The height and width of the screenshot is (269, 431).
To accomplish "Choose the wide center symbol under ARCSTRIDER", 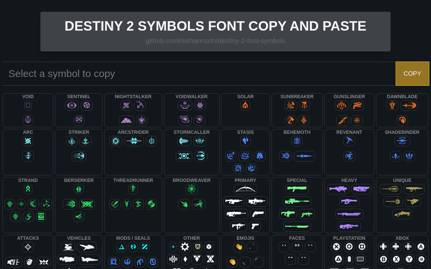I will click(x=134, y=141).
